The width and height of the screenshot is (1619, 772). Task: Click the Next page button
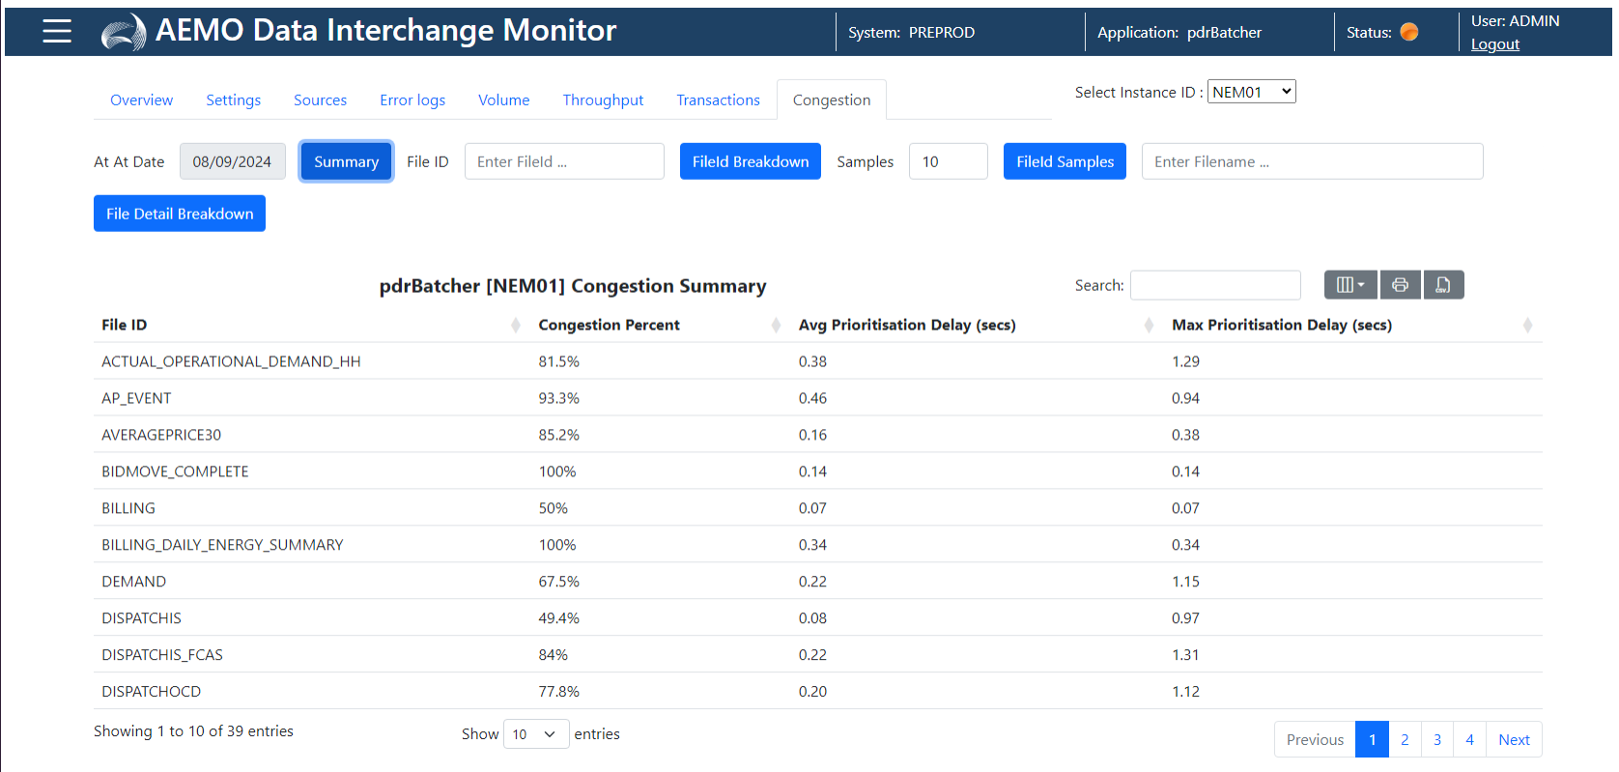[x=1514, y=739]
